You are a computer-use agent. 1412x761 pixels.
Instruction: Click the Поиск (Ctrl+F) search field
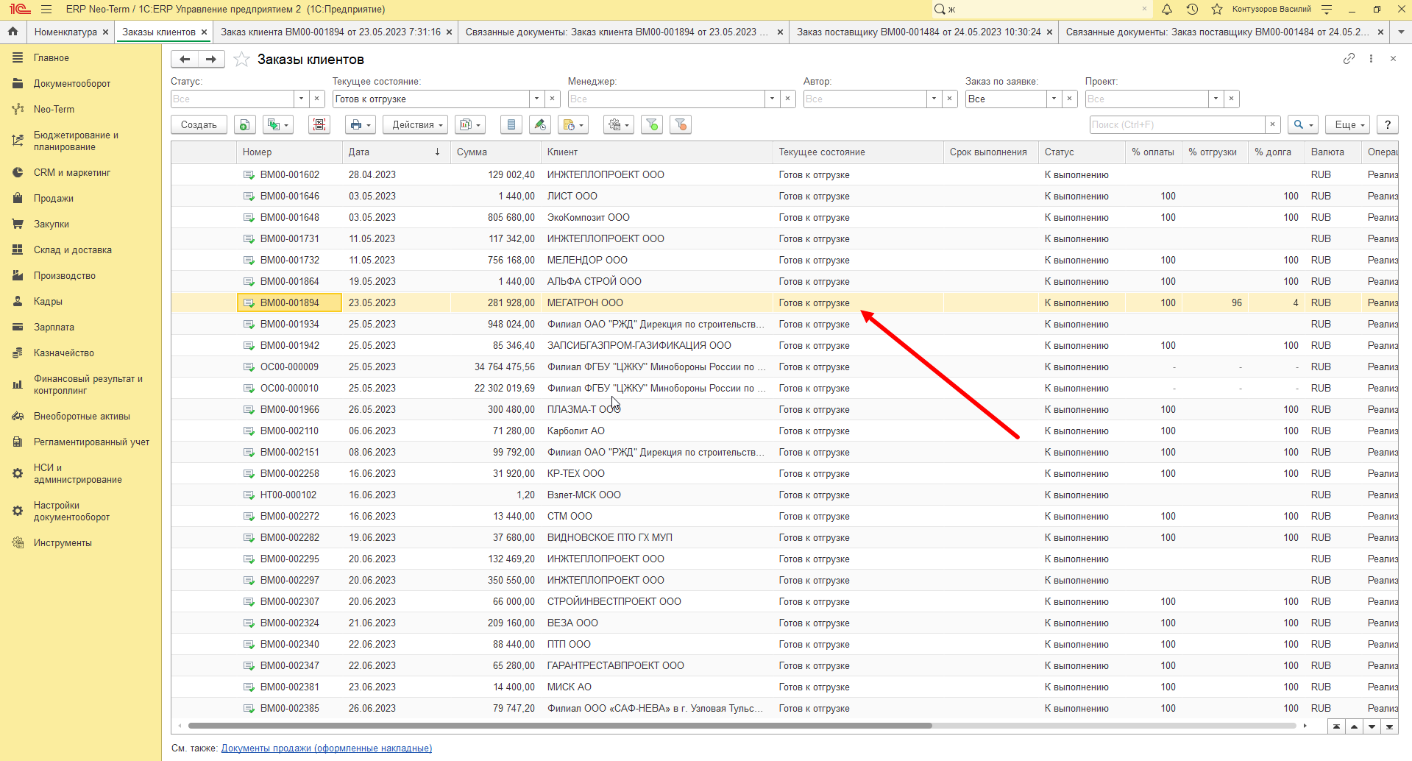(x=1177, y=125)
